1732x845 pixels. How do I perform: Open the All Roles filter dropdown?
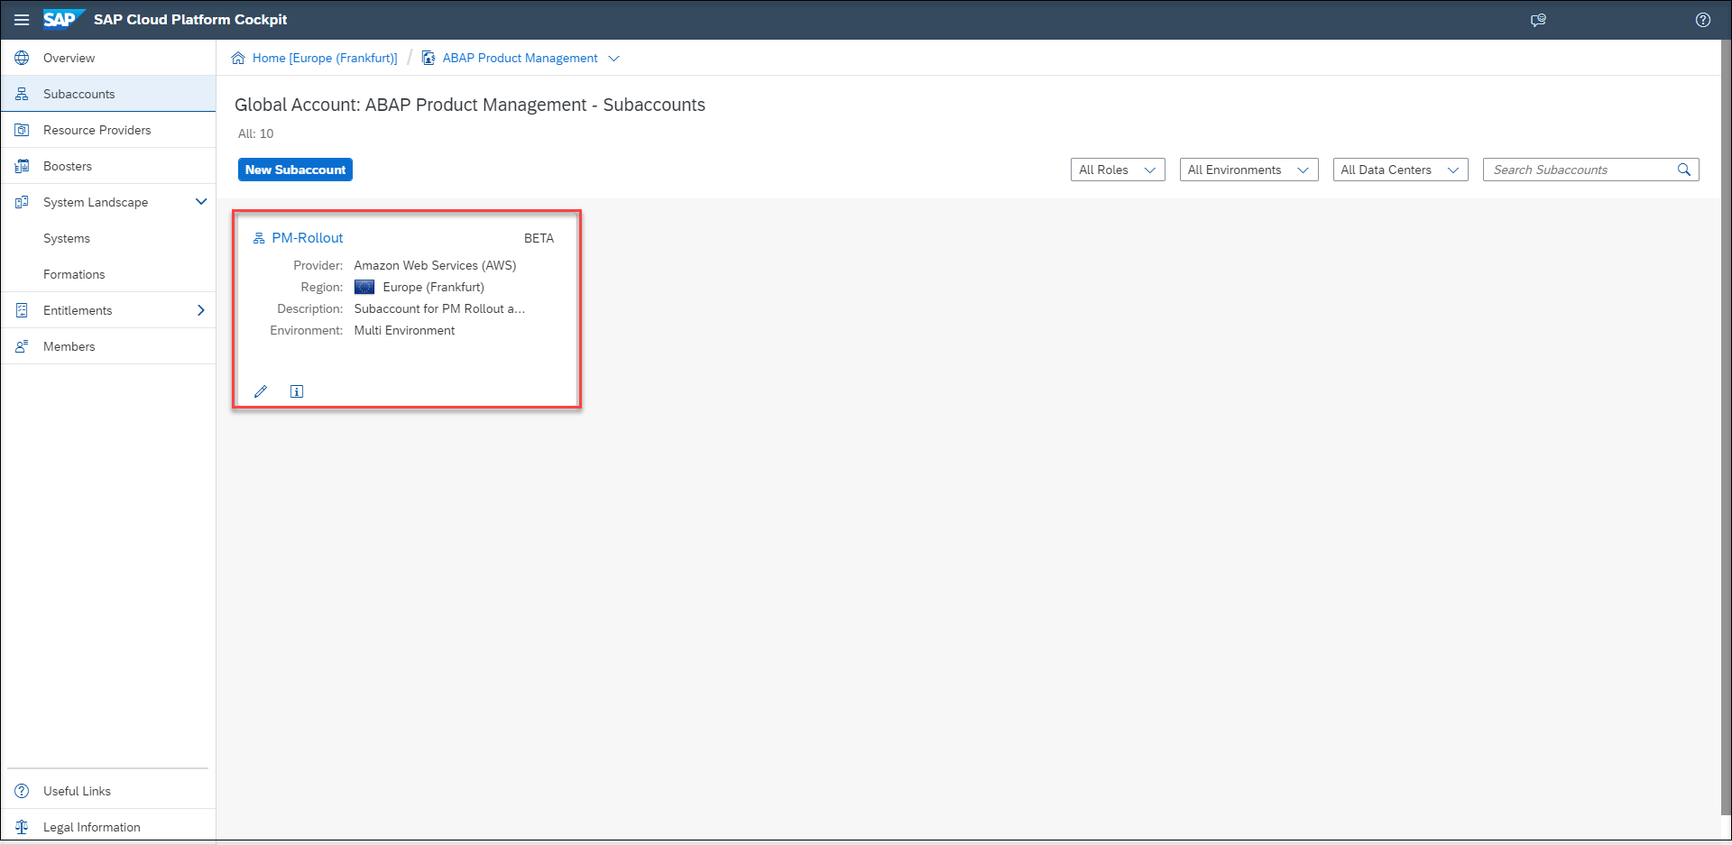(1118, 170)
